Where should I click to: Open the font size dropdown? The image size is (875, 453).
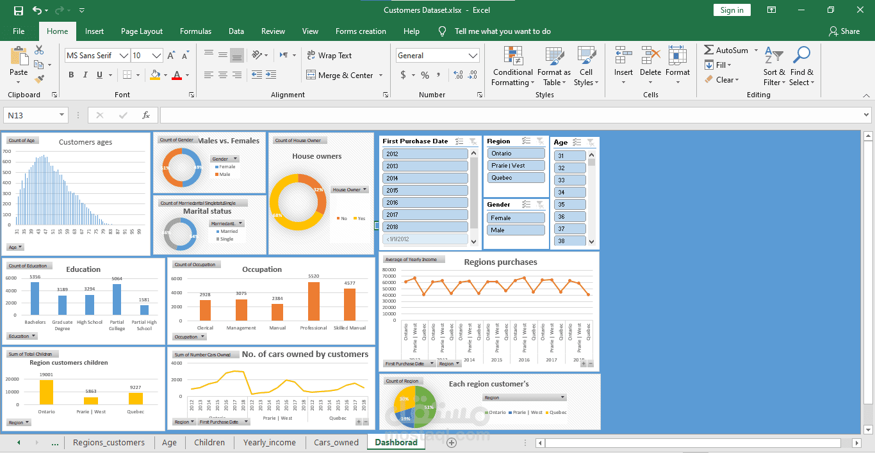click(x=156, y=56)
